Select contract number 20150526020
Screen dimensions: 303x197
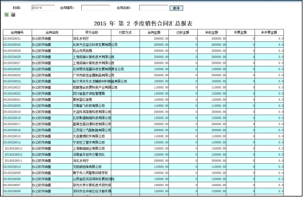[12, 106]
